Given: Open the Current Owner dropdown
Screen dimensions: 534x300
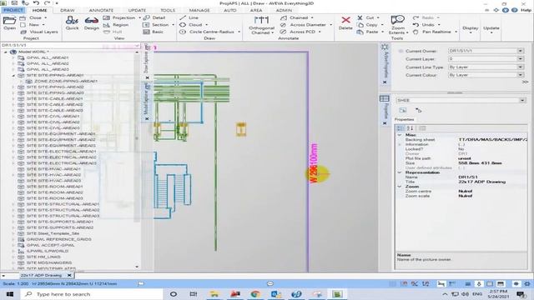Looking at the screenshot, I should [520, 51].
